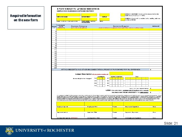Click the PURCHASE DATE column header

[x=61, y=27]
